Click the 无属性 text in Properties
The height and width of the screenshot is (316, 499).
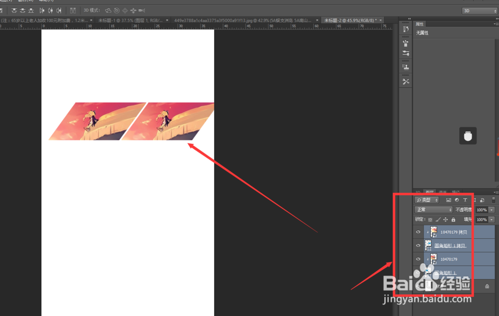(422, 33)
